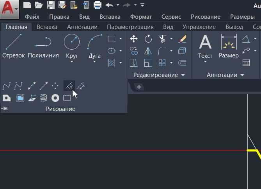Select the Stretch tool
261x189 pixels.
[134, 63]
